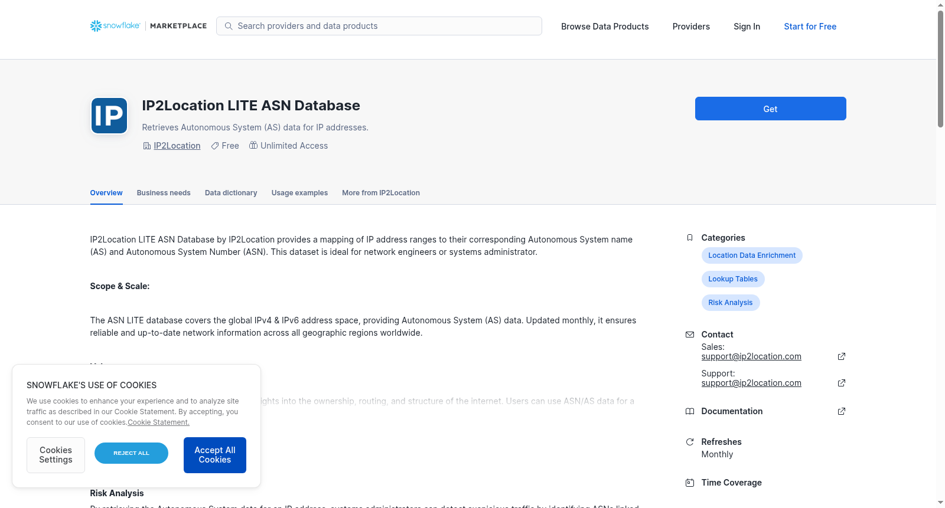Click the IP2Location product logo
945x508 pixels.
click(109, 116)
